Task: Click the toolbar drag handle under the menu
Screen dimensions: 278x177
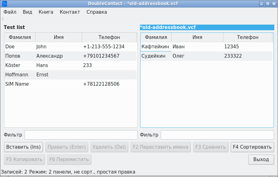Action: [x=2, y=19]
